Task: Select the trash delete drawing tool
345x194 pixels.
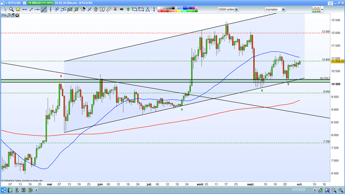Action: click(96, 9)
